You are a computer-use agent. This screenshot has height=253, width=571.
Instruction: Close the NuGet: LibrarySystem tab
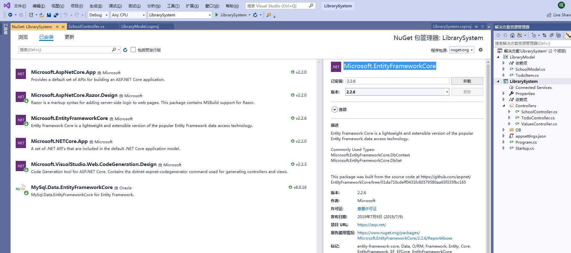pos(63,27)
